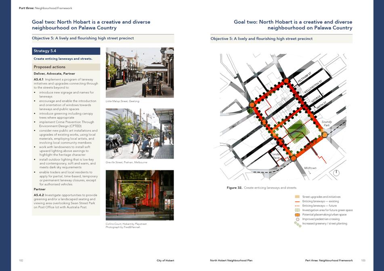Click page number 103 in footer
Image resolution: width=384 pixels, height=271 pixels.
tap(363, 261)
